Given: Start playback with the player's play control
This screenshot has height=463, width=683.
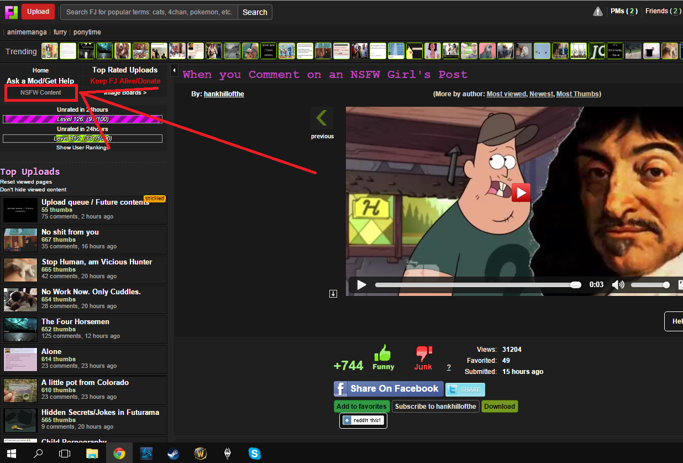Looking at the screenshot, I should pos(361,285).
